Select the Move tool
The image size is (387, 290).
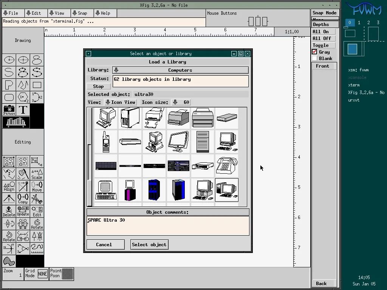click(37, 186)
